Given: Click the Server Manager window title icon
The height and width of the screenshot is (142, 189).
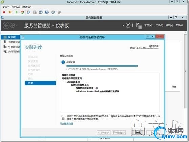Looking at the screenshot, I should [x=2, y=18].
